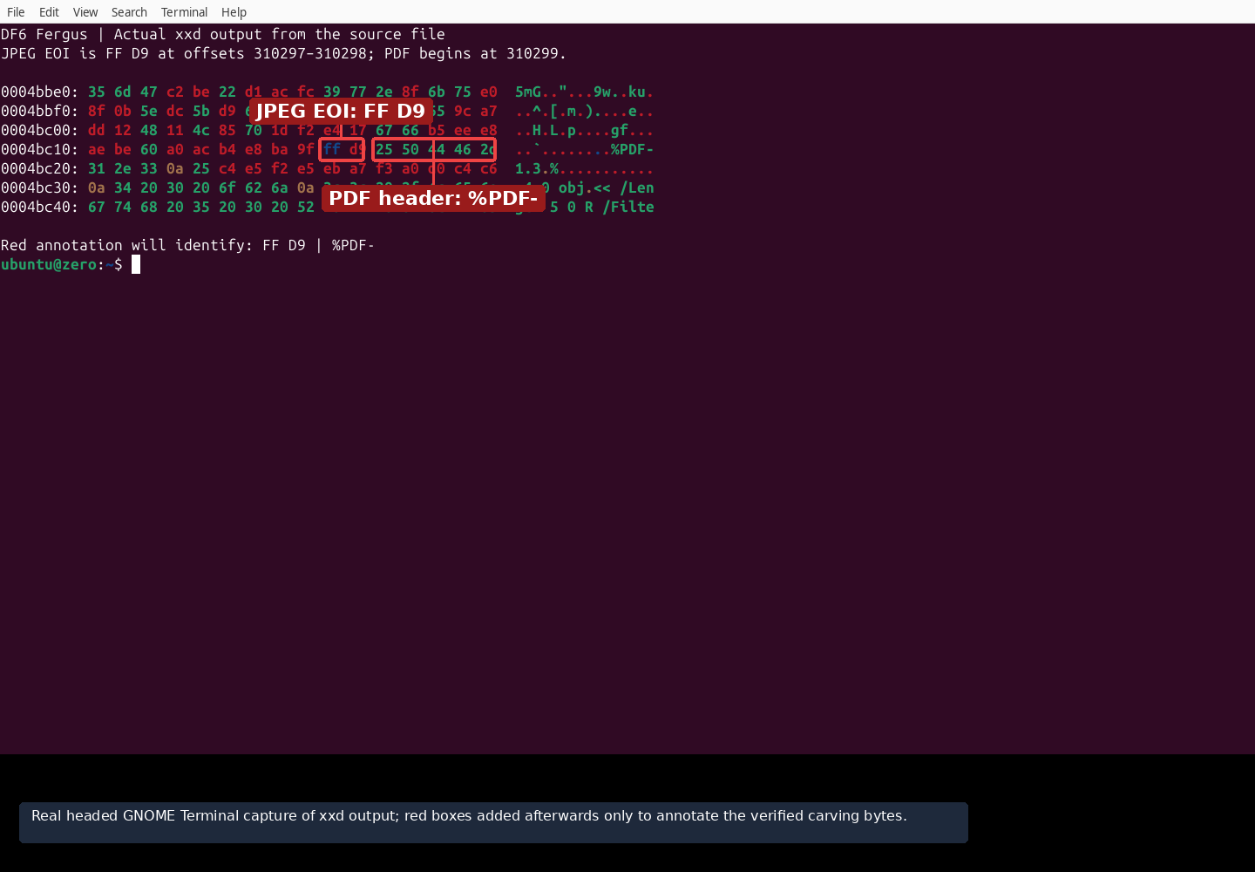Click the terminal cursor after the prompt
Image resolution: width=1255 pixels, height=872 pixels.
[x=136, y=264]
